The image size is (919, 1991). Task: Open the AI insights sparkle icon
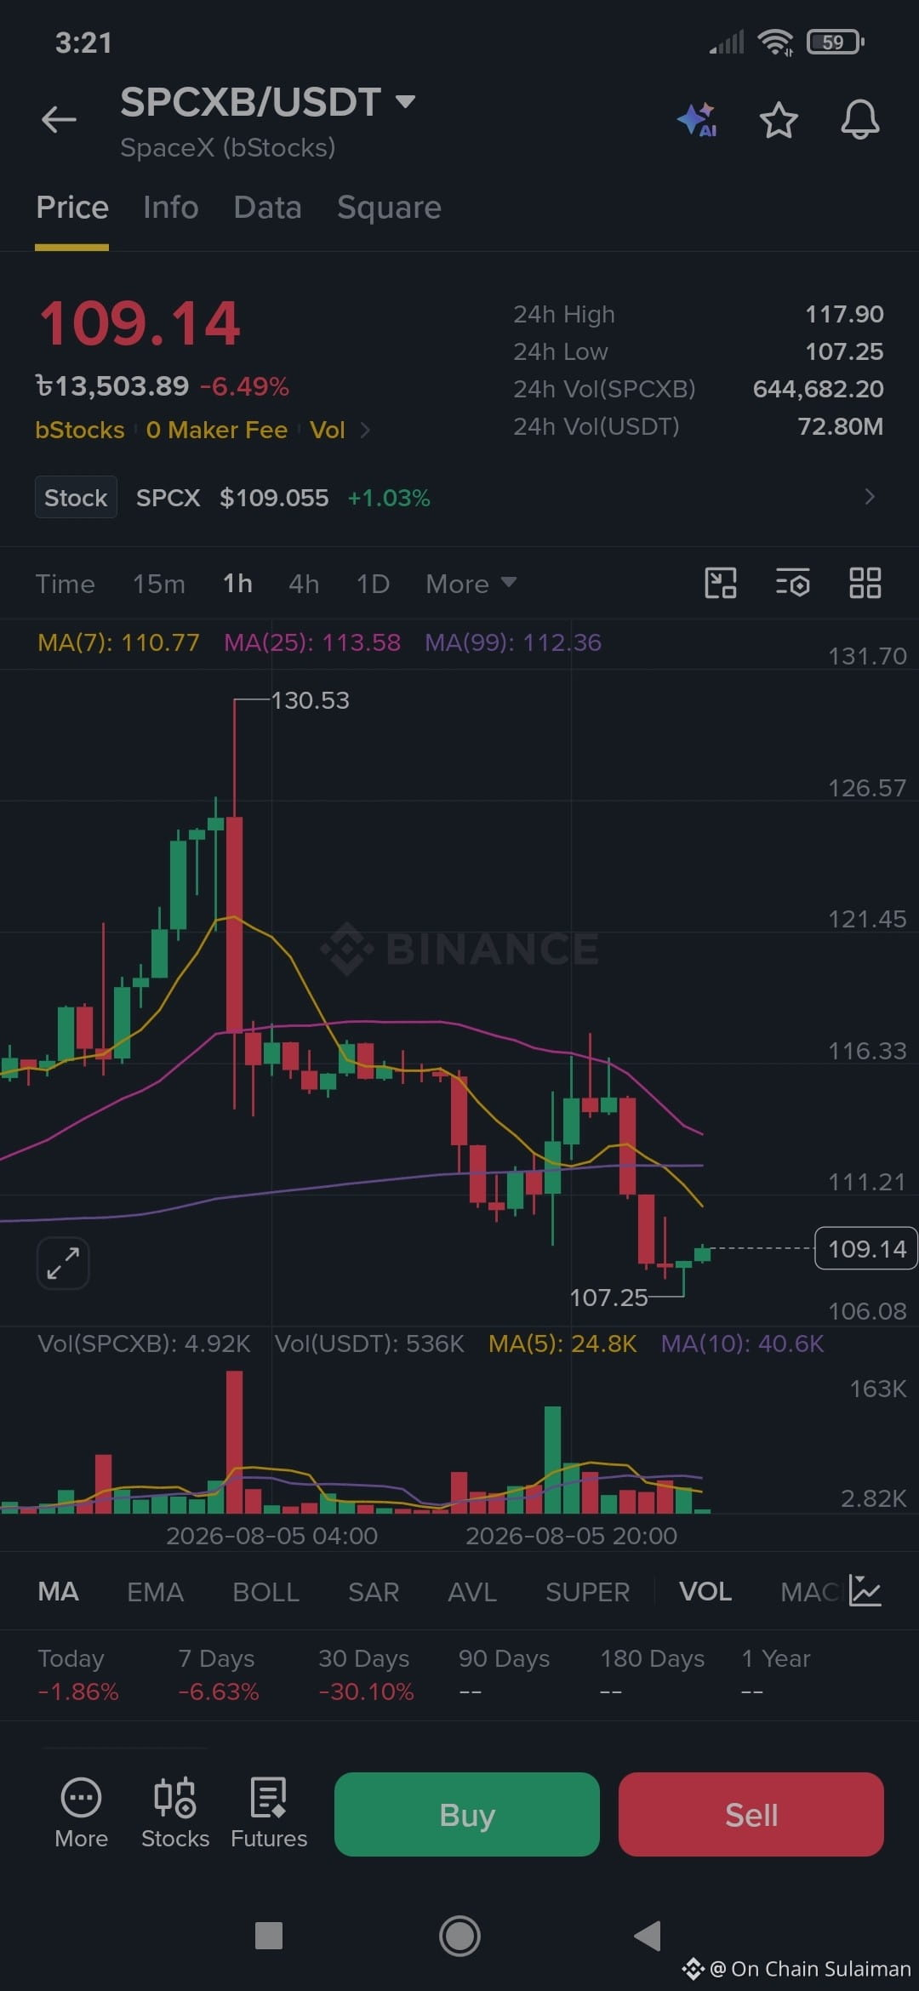pos(698,119)
